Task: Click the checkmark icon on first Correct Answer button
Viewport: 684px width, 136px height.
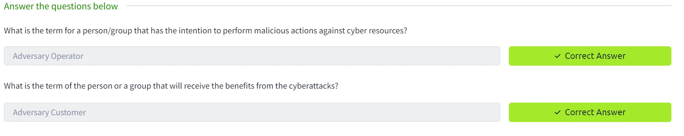Action: point(558,56)
